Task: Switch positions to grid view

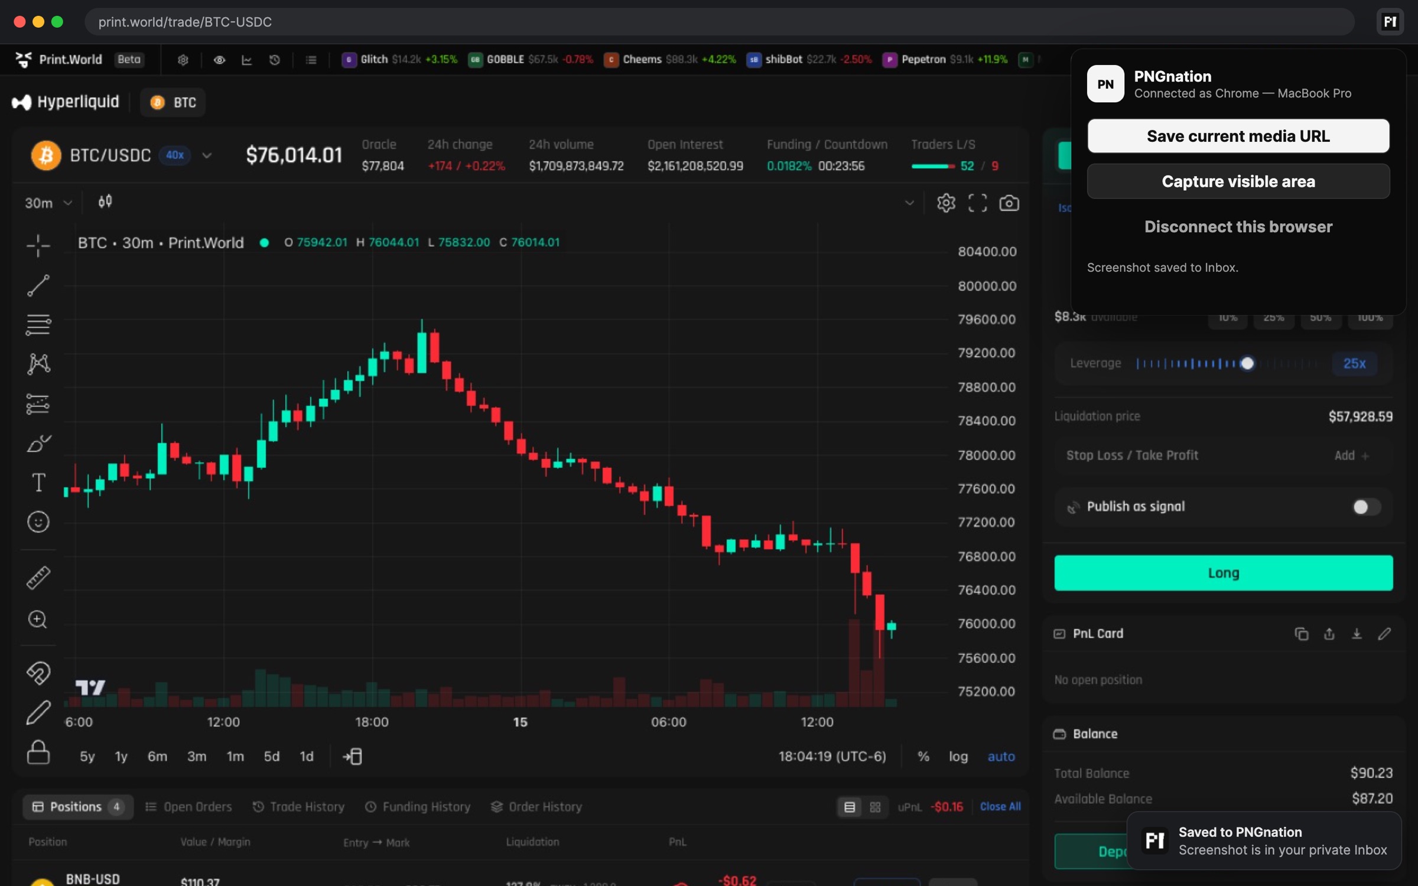Action: tap(875, 807)
